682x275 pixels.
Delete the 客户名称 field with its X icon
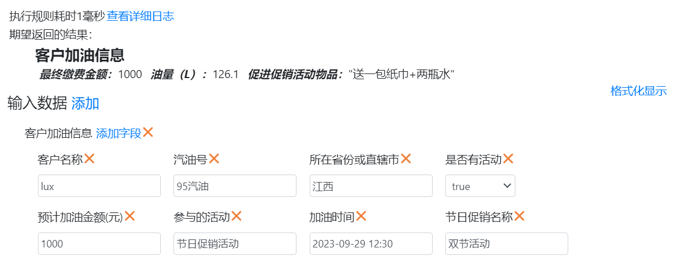(89, 158)
